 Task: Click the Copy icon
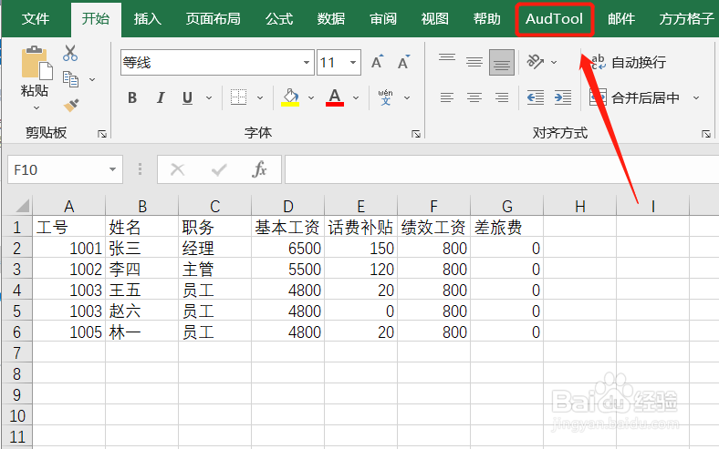[x=70, y=79]
